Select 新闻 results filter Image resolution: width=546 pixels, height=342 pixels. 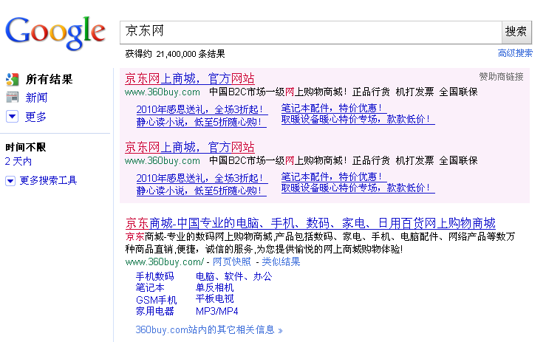[x=36, y=98]
